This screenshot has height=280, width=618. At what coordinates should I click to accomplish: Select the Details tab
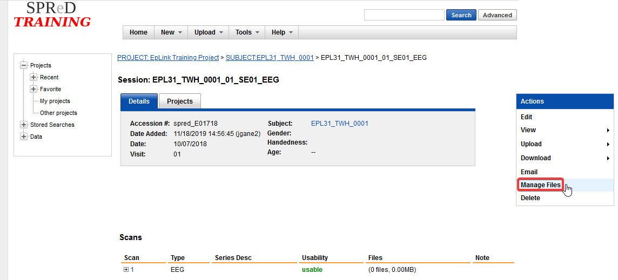(139, 101)
